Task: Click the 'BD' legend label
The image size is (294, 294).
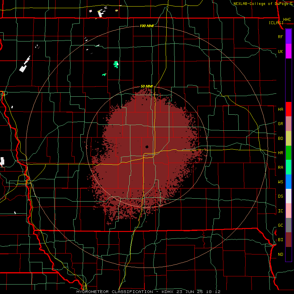Action: pos(281,139)
